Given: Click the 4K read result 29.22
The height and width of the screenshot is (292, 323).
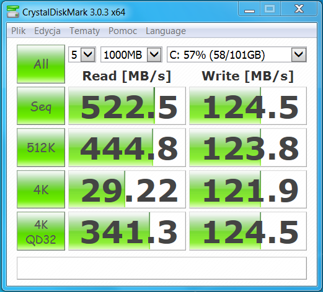Looking at the screenshot, I should click(x=127, y=189).
